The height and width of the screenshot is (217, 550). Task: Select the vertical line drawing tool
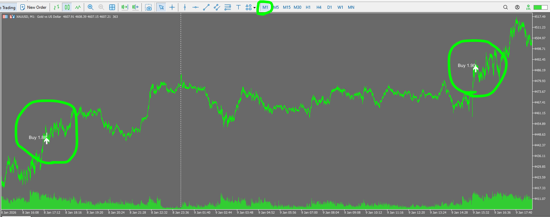[185, 7]
